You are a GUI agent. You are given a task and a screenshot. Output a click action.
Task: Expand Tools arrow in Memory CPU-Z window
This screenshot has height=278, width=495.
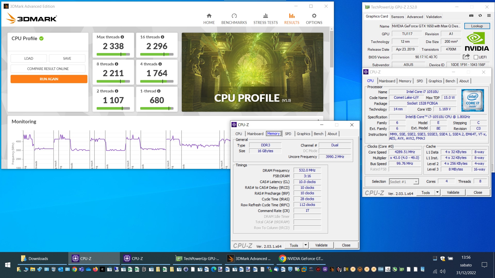pyautogui.click(x=306, y=245)
